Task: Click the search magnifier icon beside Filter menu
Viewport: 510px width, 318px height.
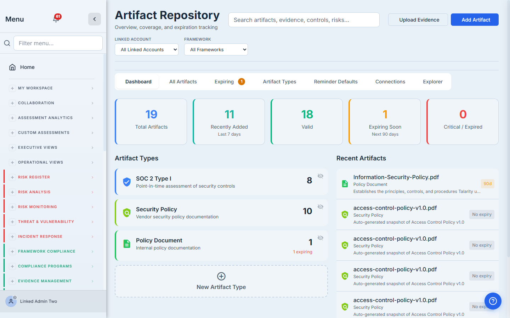Action: pos(7,43)
